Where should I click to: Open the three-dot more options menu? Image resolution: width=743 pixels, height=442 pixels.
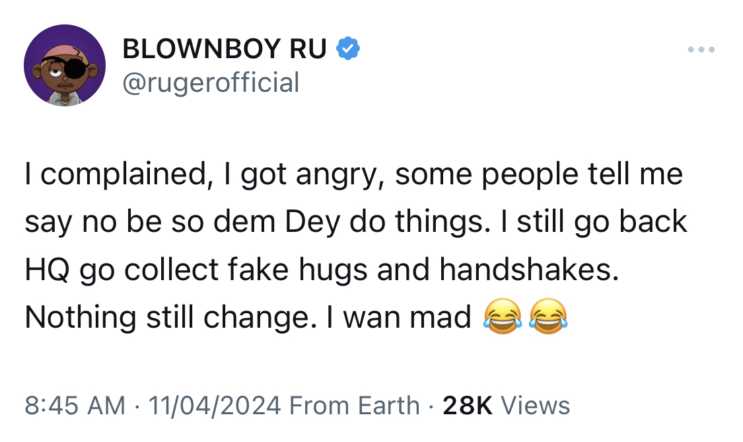[x=701, y=50]
